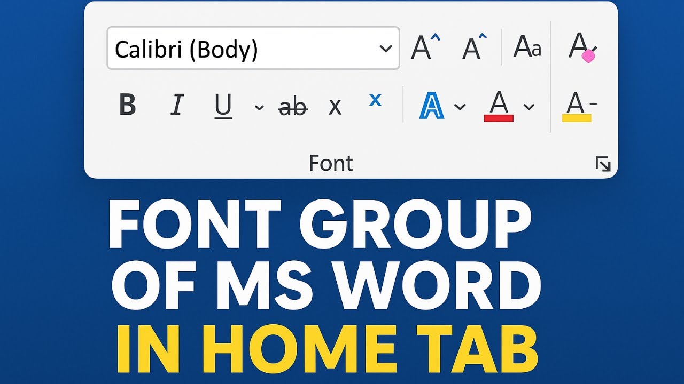
Task: Expand the Text Effects dropdown arrow
Action: coord(460,107)
